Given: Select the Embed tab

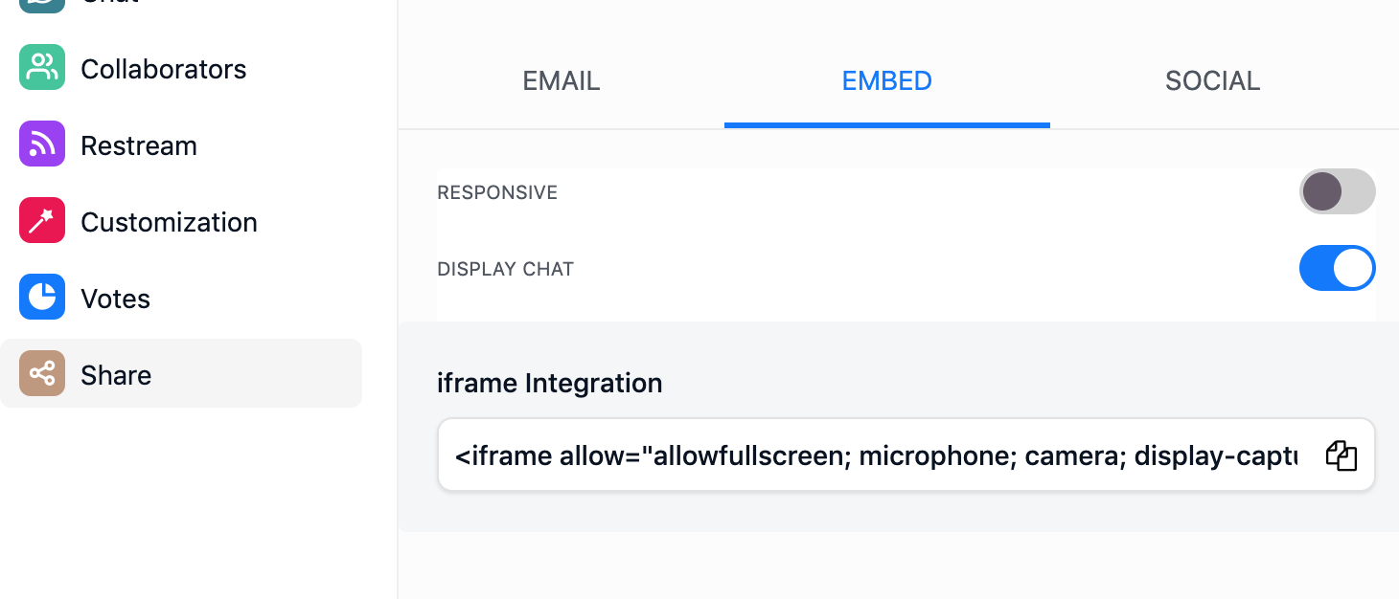Looking at the screenshot, I should pyautogui.click(x=887, y=81).
